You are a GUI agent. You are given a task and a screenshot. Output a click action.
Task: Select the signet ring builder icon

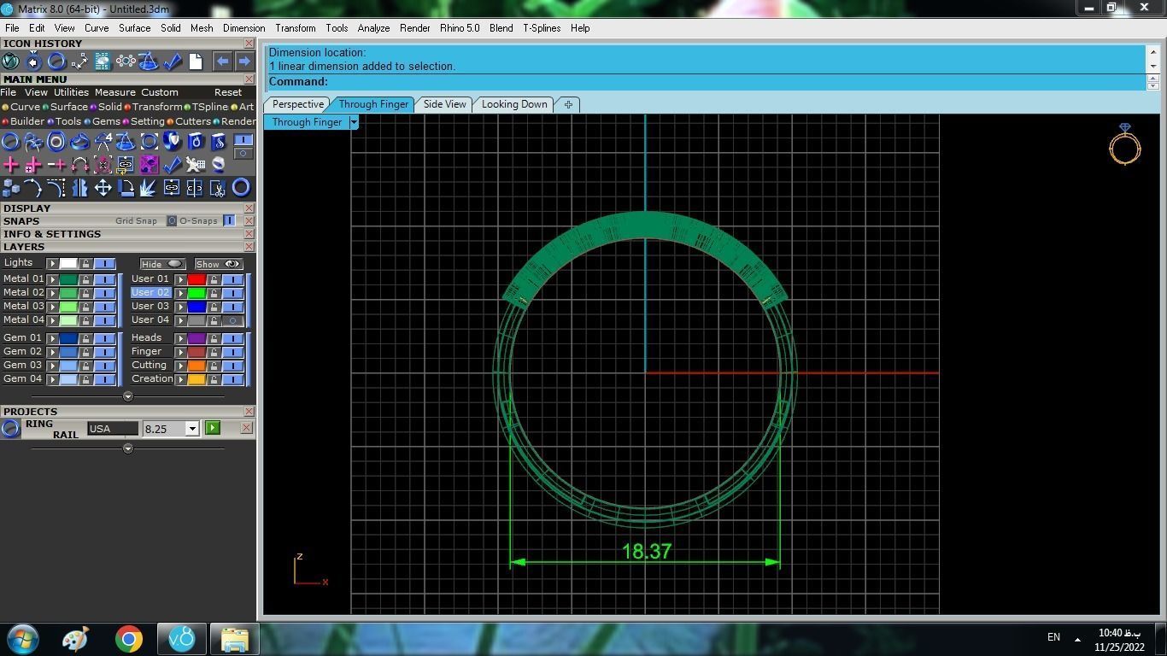pyautogui.click(x=79, y=142)
